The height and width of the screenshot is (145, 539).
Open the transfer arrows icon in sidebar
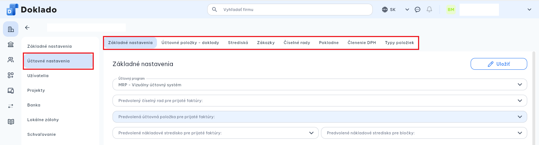tap(11, 106)
